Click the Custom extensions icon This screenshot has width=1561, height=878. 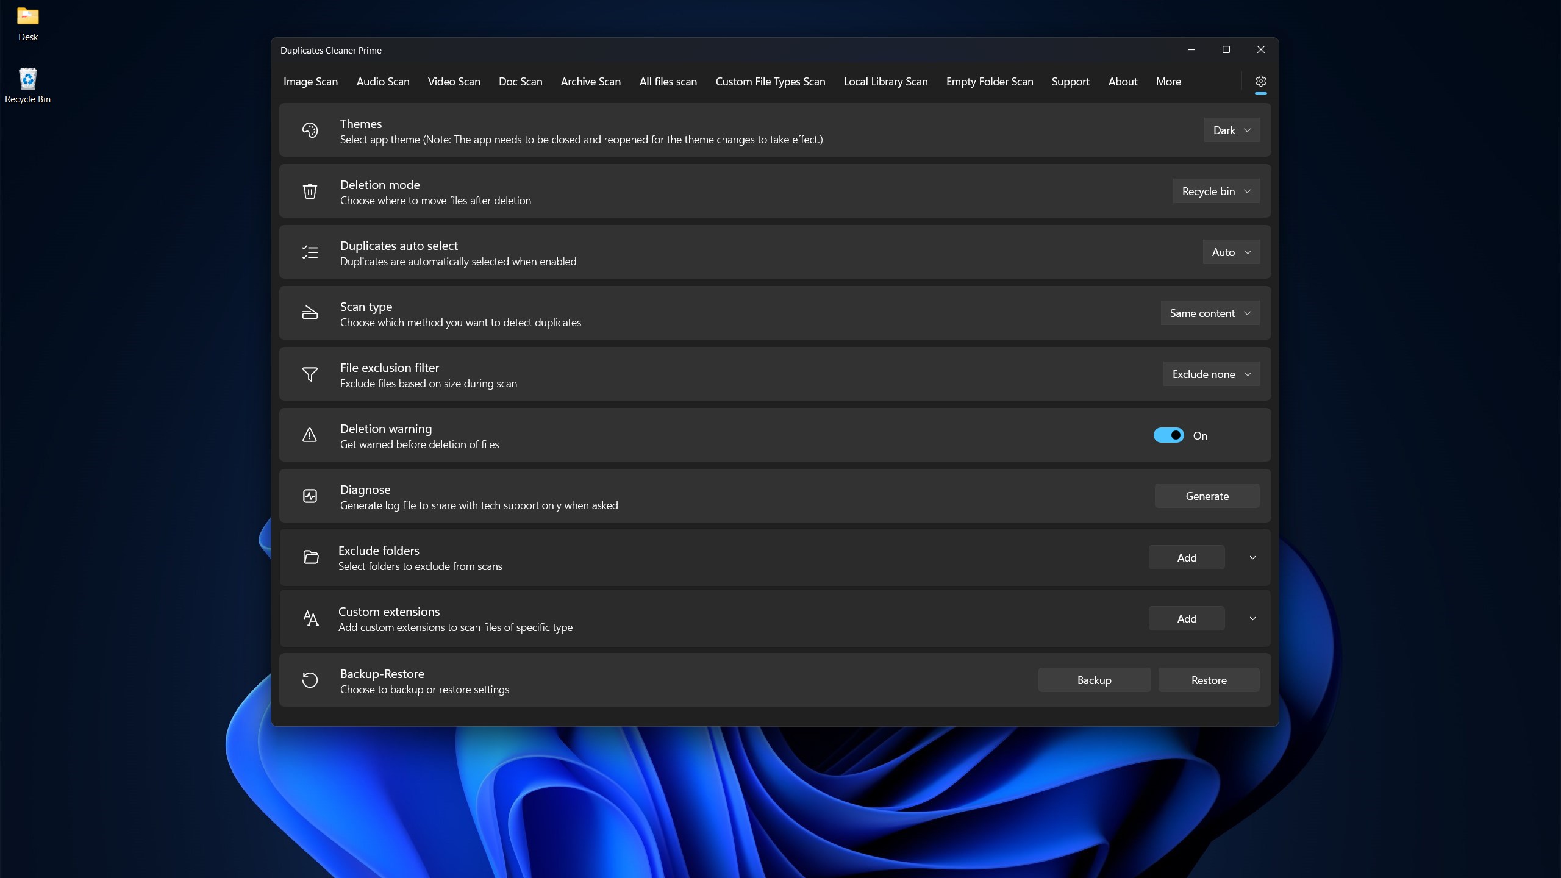coord(310,618)
